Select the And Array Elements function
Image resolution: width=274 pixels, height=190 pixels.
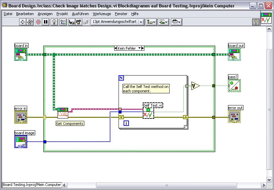195,86
